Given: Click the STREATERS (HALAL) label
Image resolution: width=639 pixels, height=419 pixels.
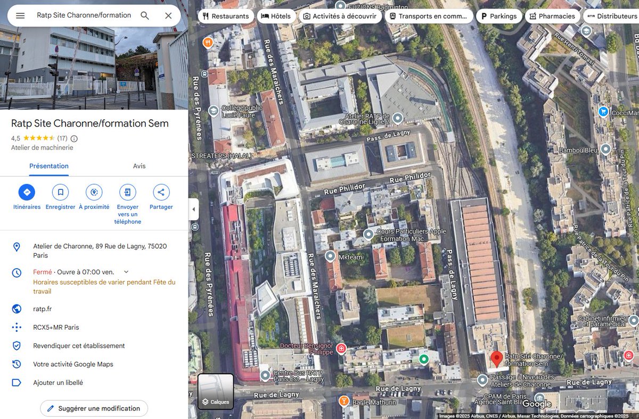Looking at the screenshot, I should coord(221,156).
